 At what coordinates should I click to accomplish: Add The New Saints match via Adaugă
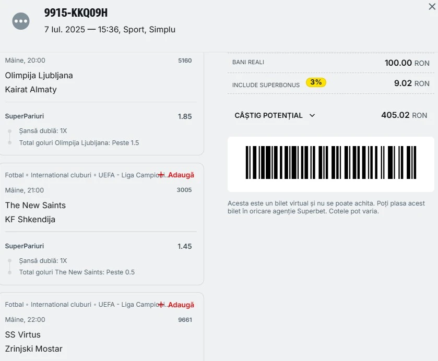(181, 175)
